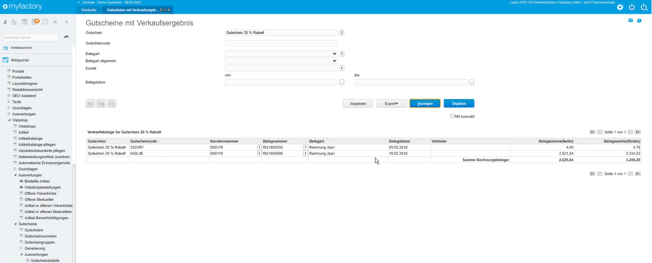Go to last page in the bottom pager

coord(637,173)
